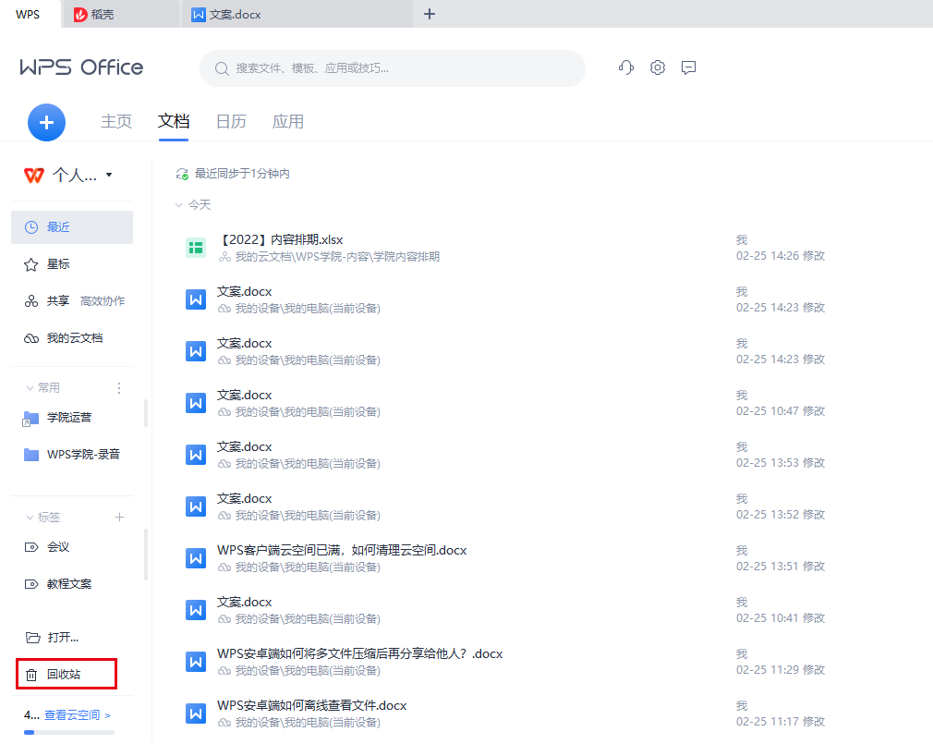The image size is (933, 744).
Task: Click the blue plus New button
Action: [x=46, y=123]
